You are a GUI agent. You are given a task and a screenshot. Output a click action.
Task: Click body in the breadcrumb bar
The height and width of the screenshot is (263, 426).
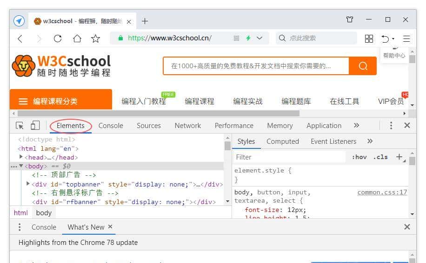pos(44,213)
